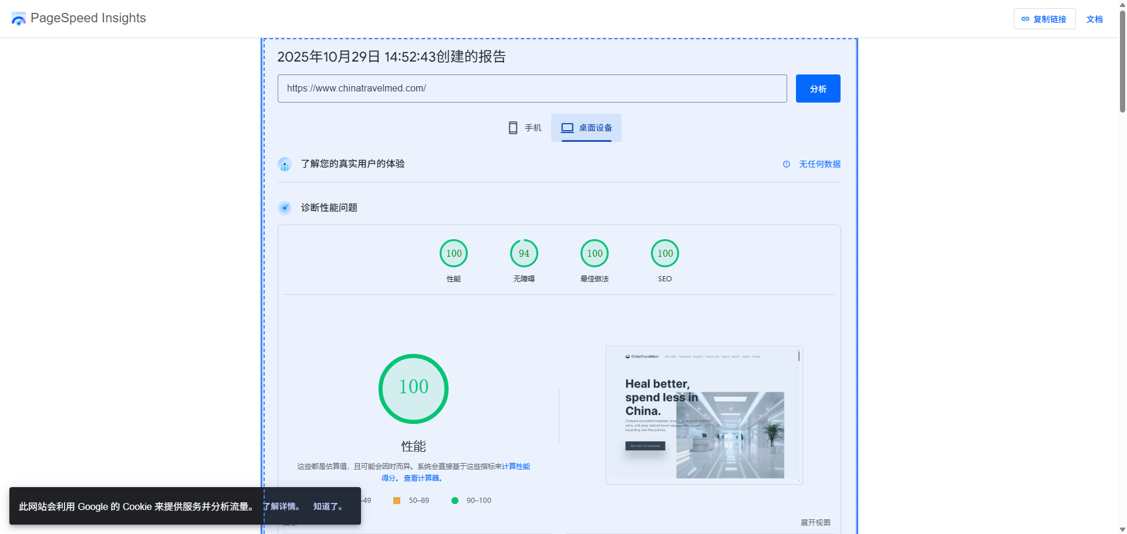Jump to the 无障碍 score gauge of 94
The height and width of the screenshot is (534, 1127).
click(524, 254)
